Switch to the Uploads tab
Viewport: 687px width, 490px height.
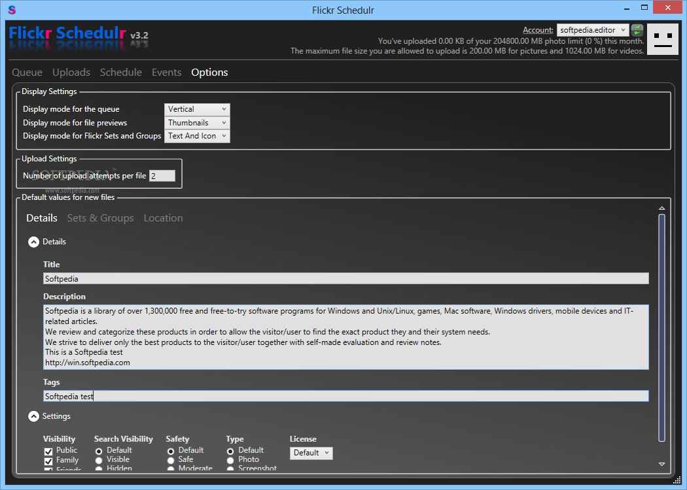[x=71, y=73]
